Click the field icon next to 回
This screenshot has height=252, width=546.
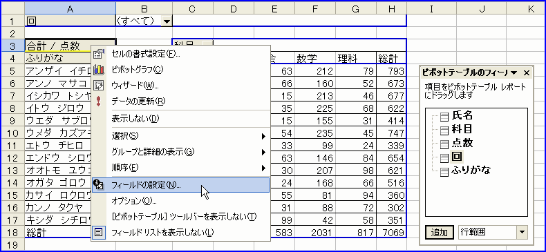point(444,158)
